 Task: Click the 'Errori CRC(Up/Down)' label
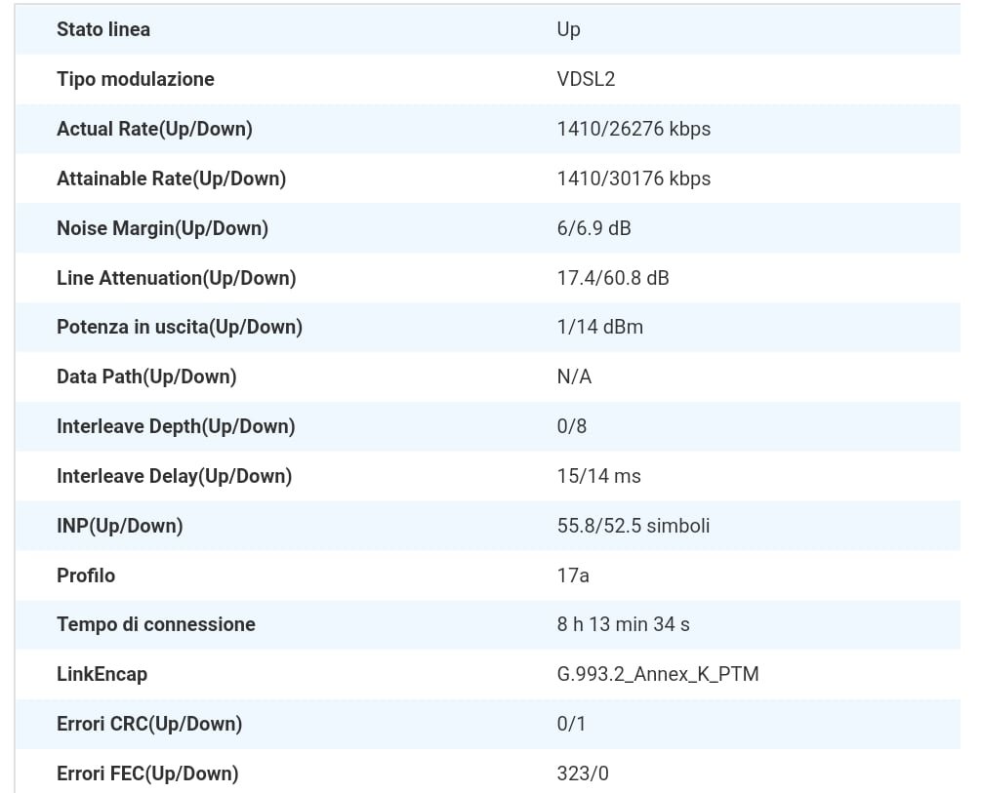(x=149, y=724)
